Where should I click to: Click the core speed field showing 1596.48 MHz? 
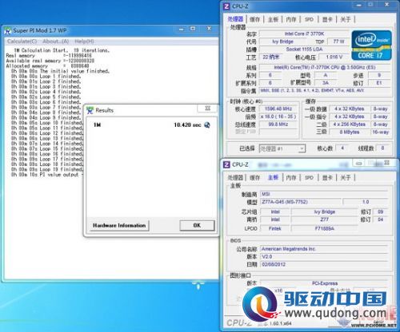pos(278,109)
